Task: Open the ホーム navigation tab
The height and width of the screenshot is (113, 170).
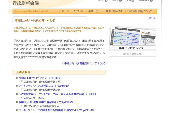Action: click(65, 11)
